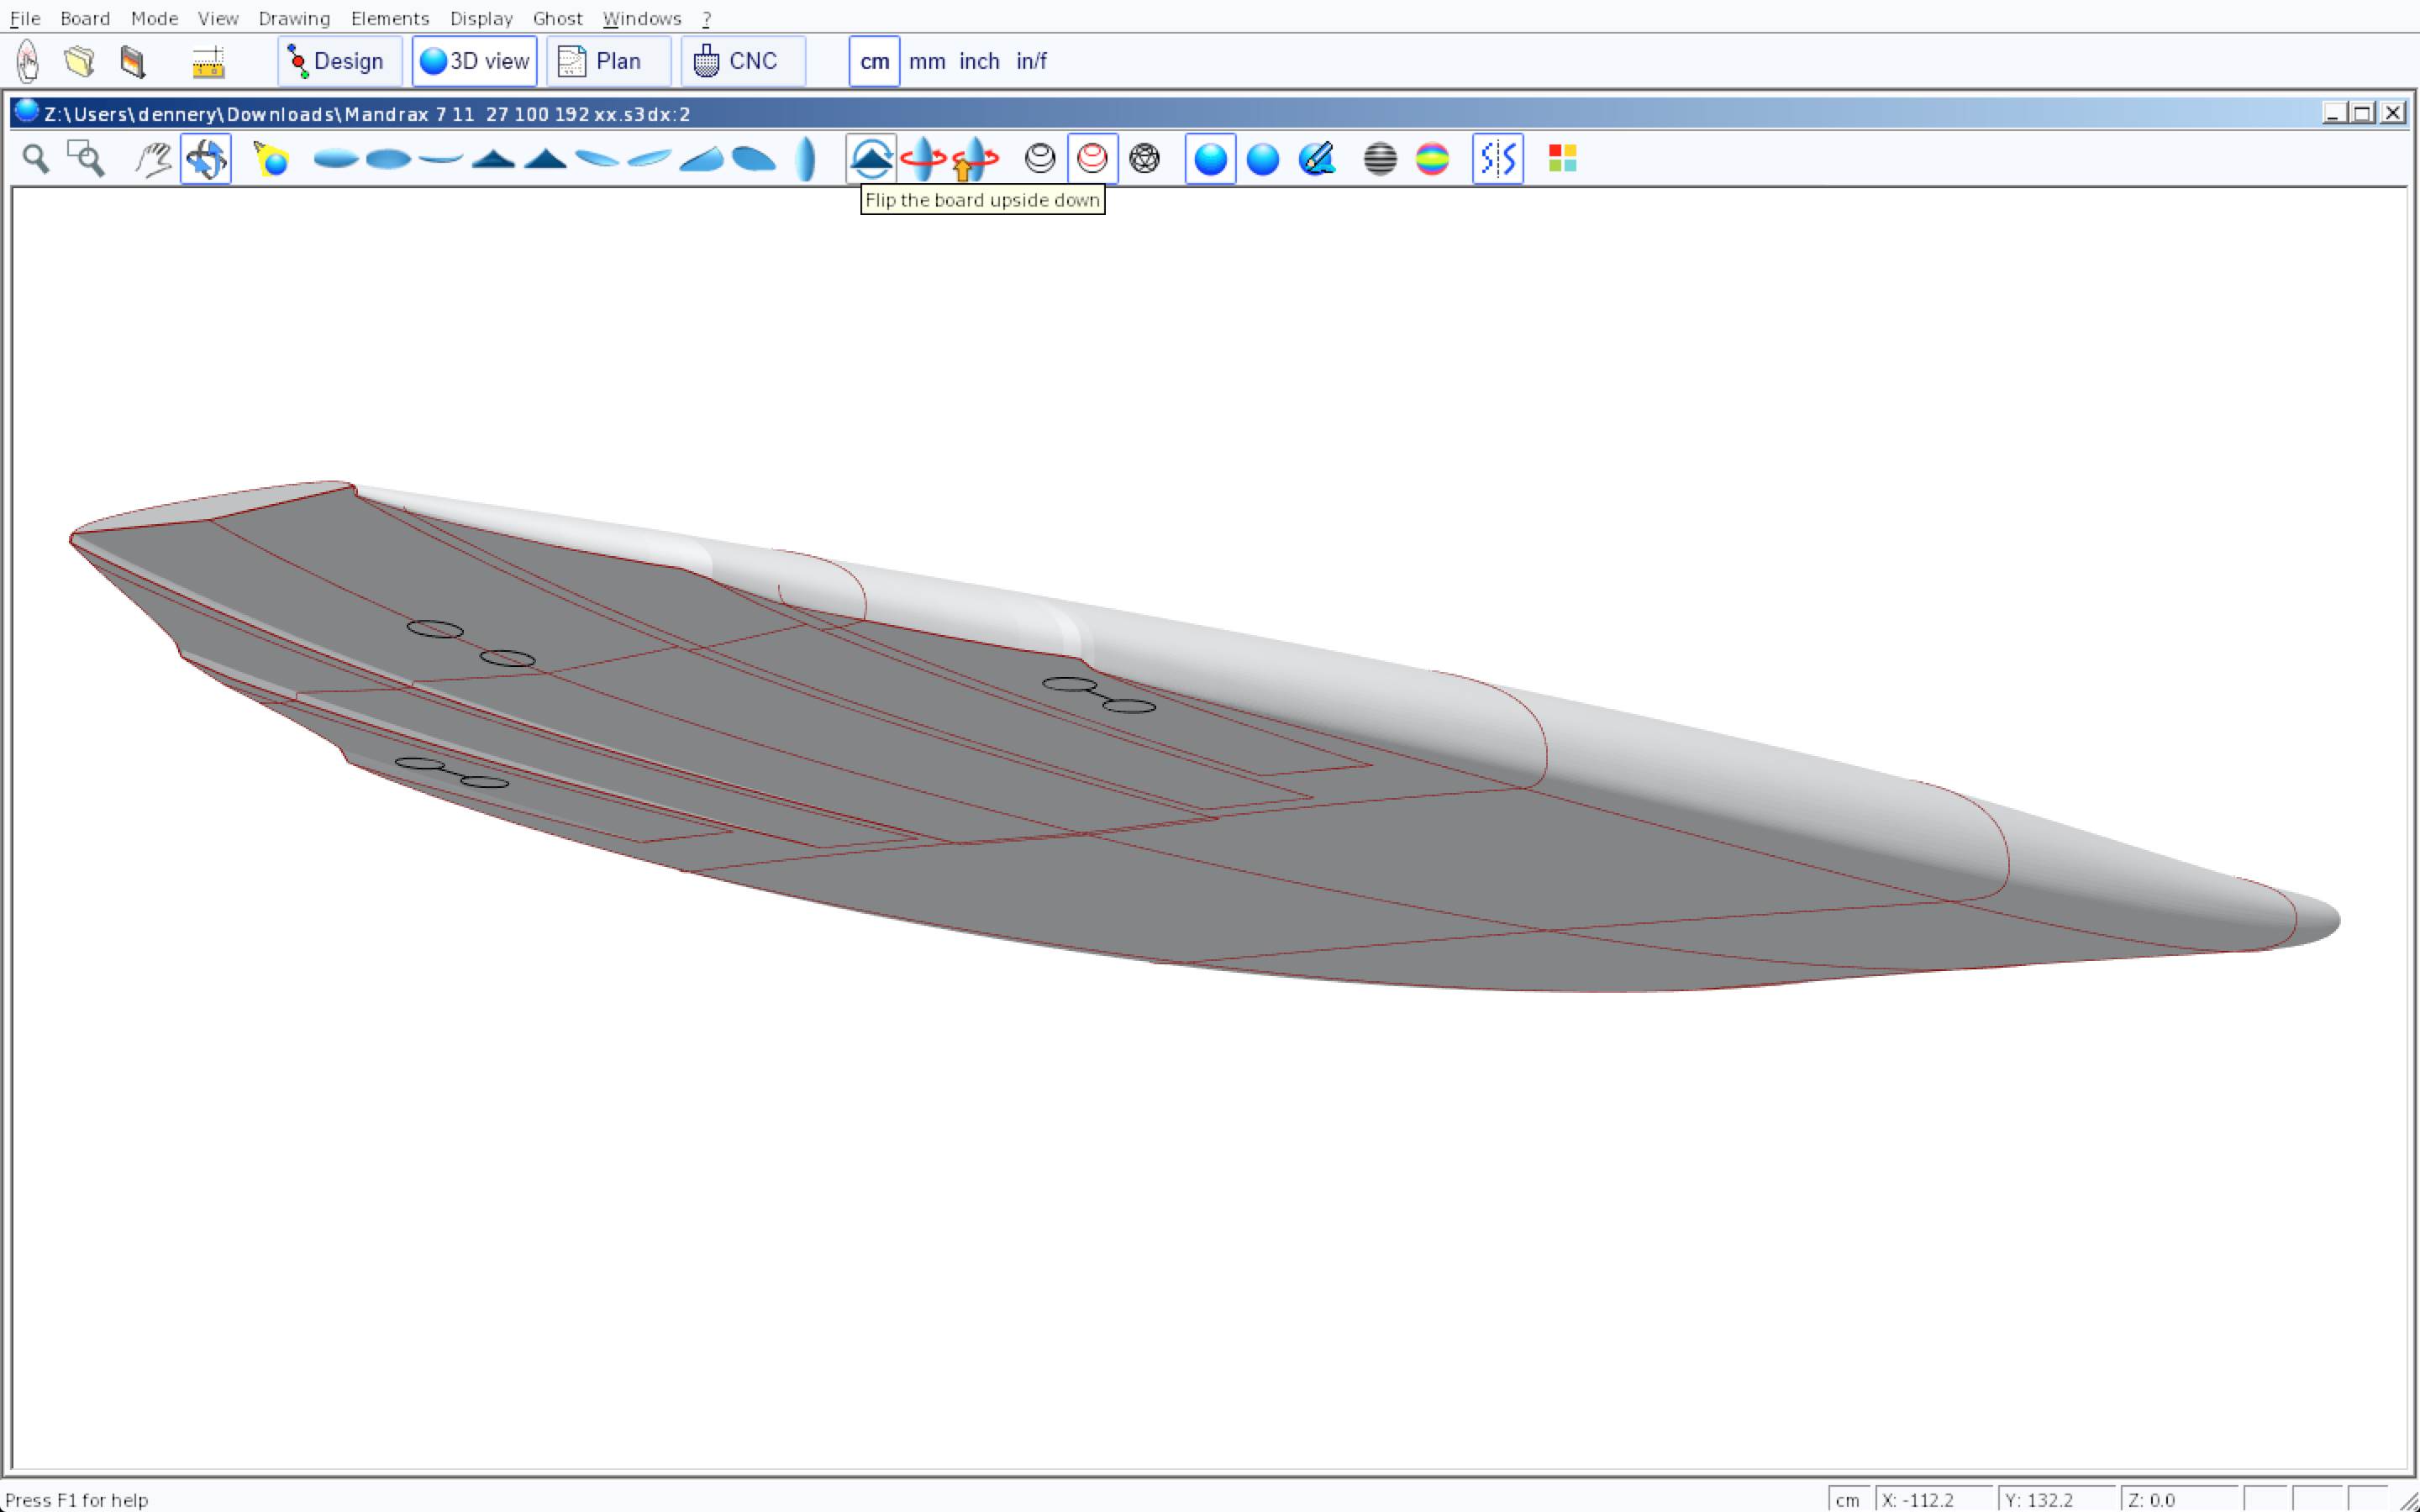Image resolution: width=2420 pixels, height=1512 pixels.
Task: Activate the pan hand tool
Action: pos(153,159)
